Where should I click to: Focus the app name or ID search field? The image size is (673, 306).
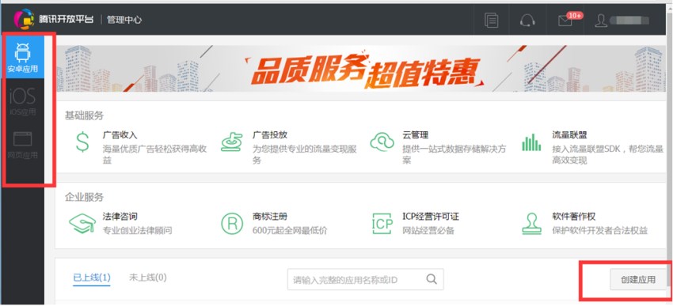[365, 279]
